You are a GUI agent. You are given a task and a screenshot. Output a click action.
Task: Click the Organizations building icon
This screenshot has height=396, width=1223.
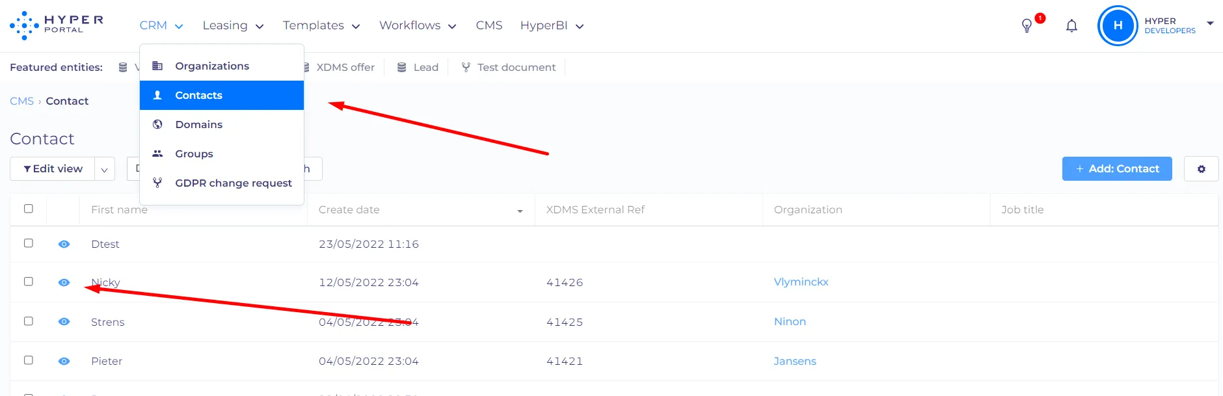point(157,66)
